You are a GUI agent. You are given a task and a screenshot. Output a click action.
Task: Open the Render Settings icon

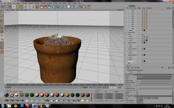(49, 7)
